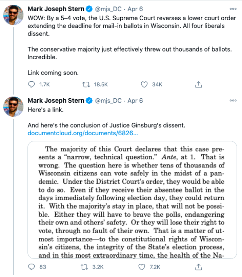Screen dimensions: 242x277
Task: Expand the Ginsburg dissent excerpt image
Action: click(x=132, y=200)
